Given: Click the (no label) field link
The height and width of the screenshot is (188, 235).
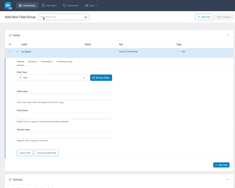Looking at the screenshot, I should pyautogui.click(x=26, y=51).
